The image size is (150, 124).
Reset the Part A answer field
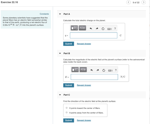(x=103, y=29)
